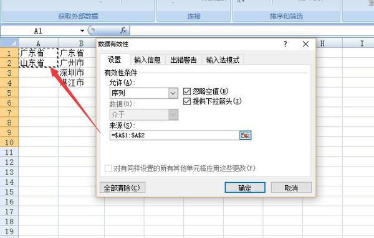This screenshot has height=238, width=374.
Task: Click the help question mark in dialog
Action: tap(285, 44)
